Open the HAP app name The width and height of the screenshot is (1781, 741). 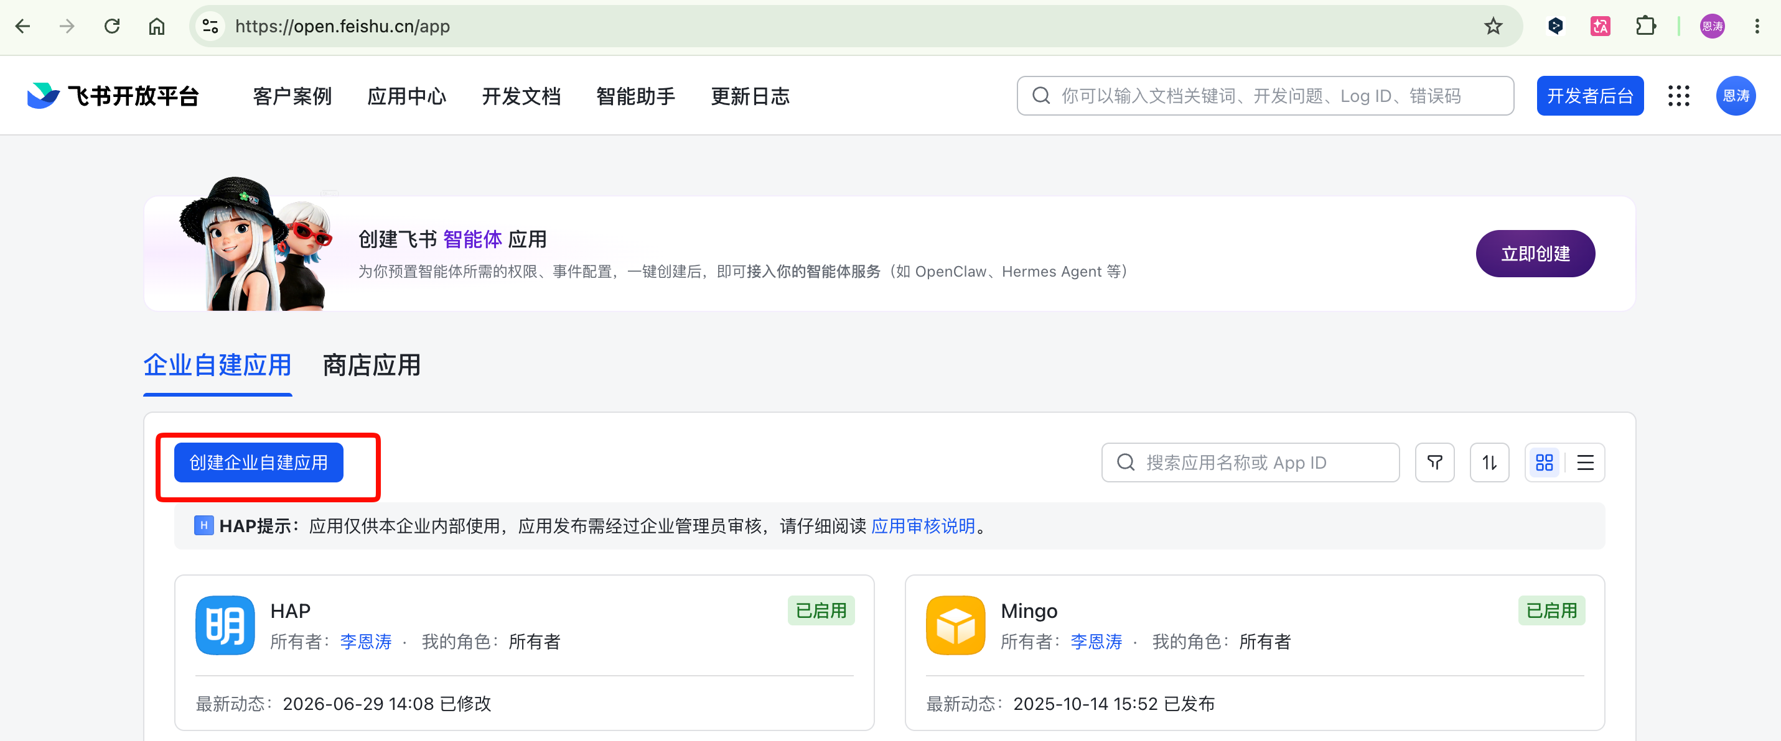(291, 610)
